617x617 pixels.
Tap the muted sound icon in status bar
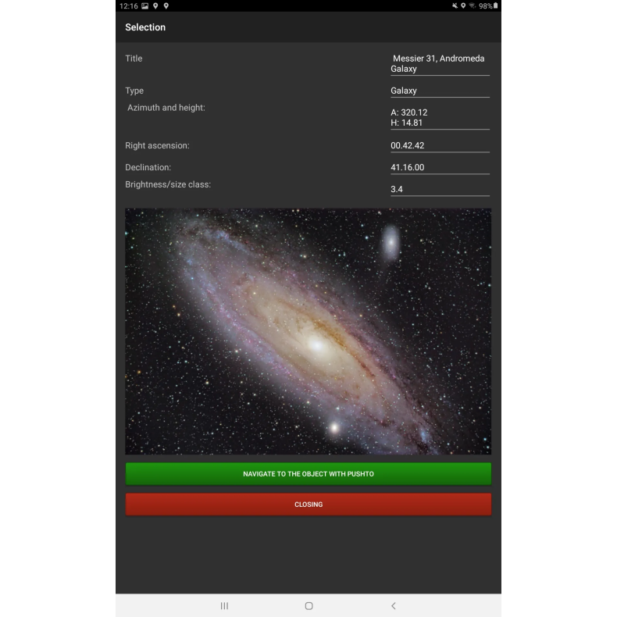(455, 5)
